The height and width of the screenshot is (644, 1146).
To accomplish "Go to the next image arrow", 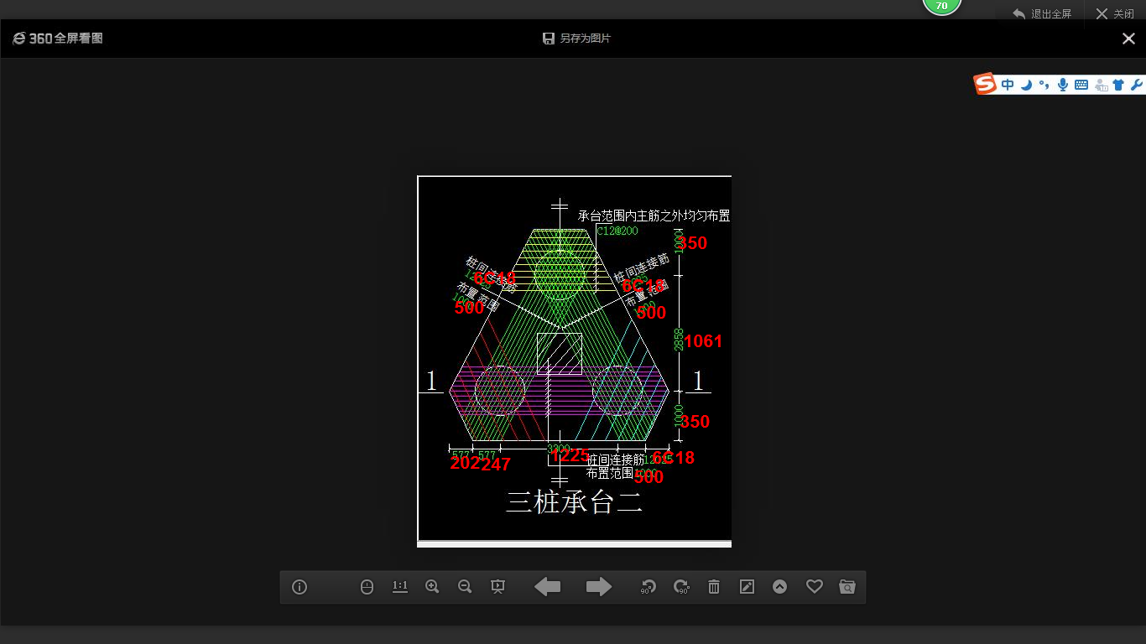I will [x=598, y=587].
